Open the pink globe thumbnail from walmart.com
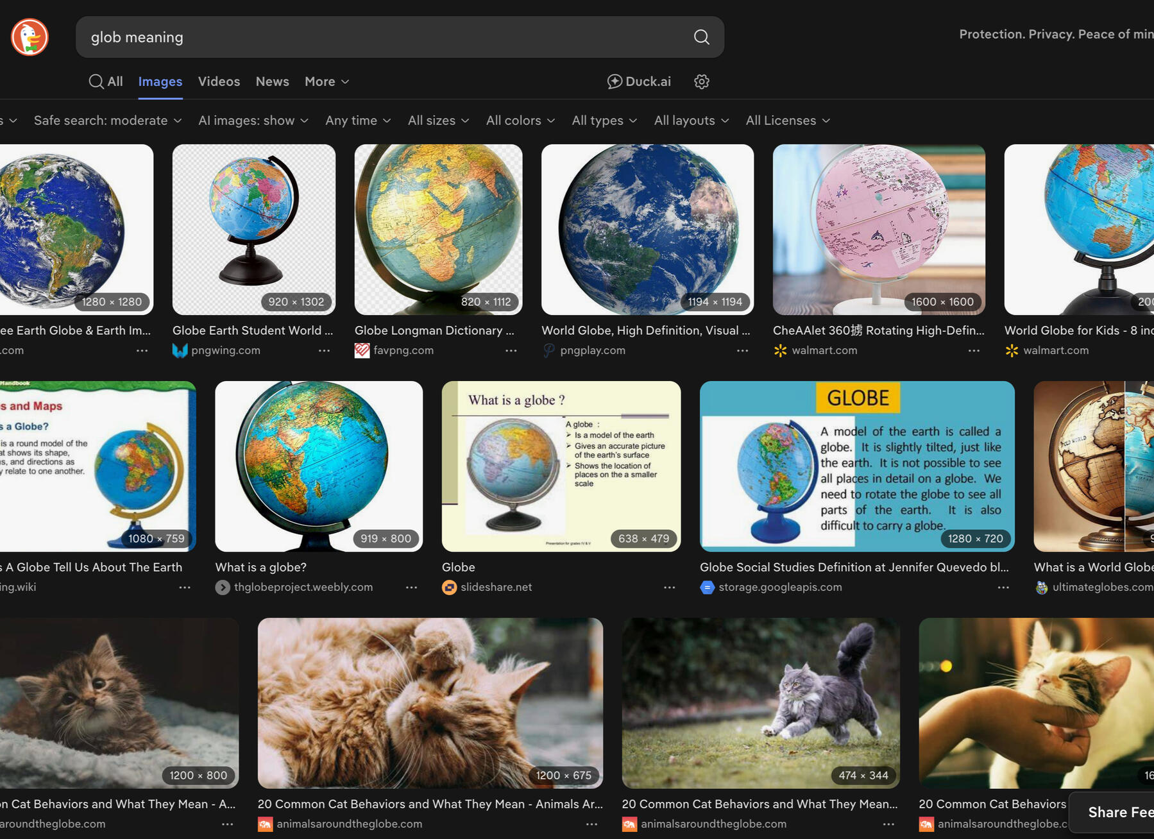This screenshot has width=1154, height=839. (x=879, y=230)
